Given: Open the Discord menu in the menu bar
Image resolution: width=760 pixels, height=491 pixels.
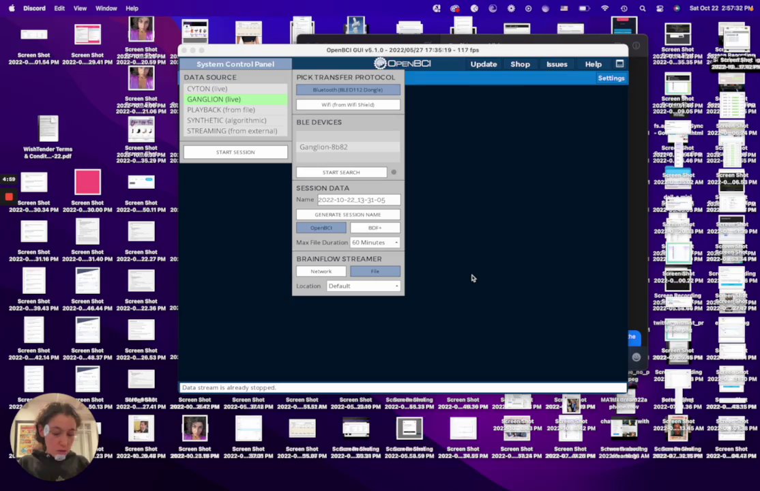Looking at the screenshot, I should (34, 8).
